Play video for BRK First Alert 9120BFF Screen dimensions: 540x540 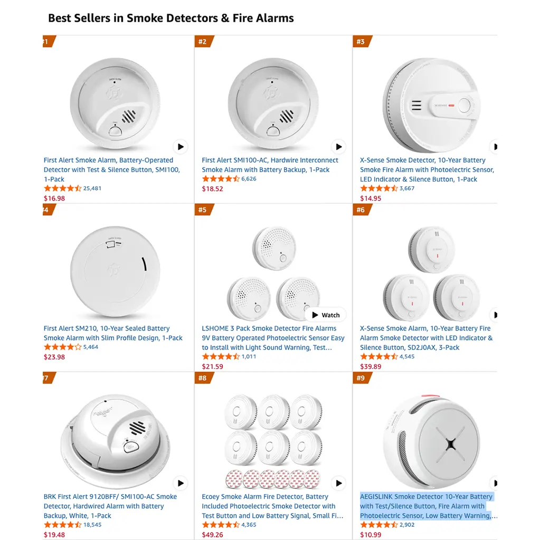[181, 483]
